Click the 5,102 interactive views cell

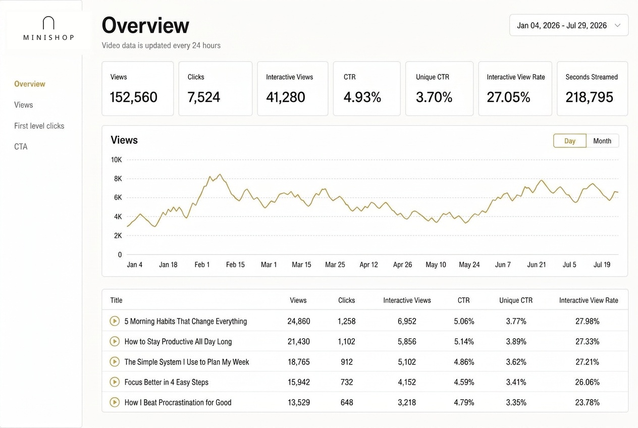point(407,362)
